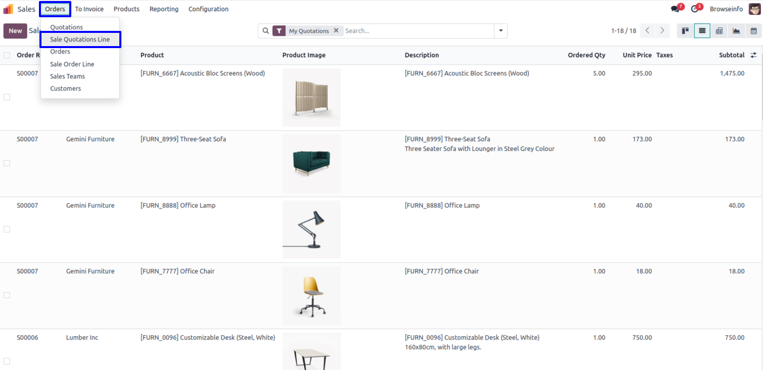The image size is (763, 370).
Task: Switch to List view
Action: tap(702, 31)
